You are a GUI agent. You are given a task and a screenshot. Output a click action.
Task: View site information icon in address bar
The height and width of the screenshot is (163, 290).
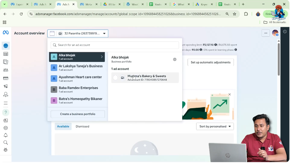pyautogui.click(x=31, y=14)
